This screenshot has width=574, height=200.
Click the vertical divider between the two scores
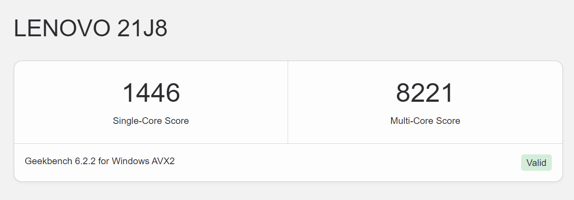tap(288, 102)
